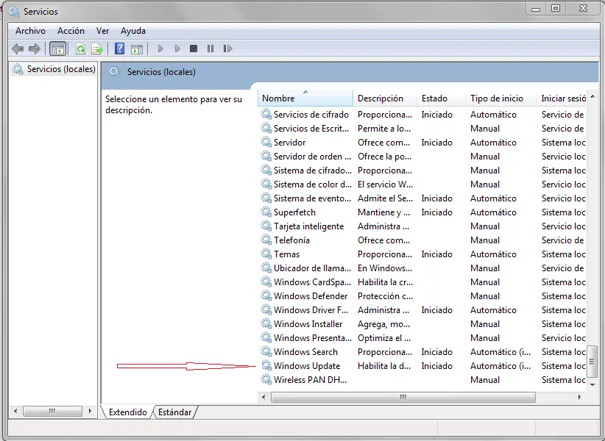This screenshot has width=605, height=441.
Task: Select the gear icon beside Windows Installer
Action: point(266,323)
